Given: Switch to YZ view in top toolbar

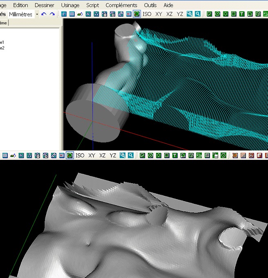Looking at the screenshot, I should tap(180, 14).
